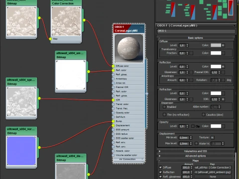Screen dimensions: 239x179
Task: Enable the Water lvl. checkbox
Action: coord(197,143)
